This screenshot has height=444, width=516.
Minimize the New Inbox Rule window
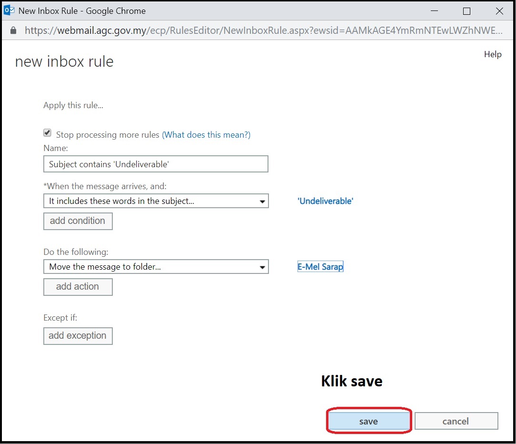(434, 11)
